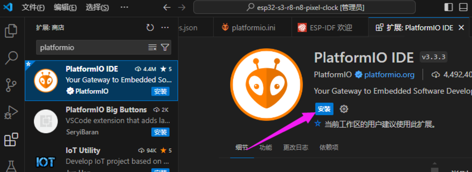Open the platformio.org publisher link

[x=389, y=75]
